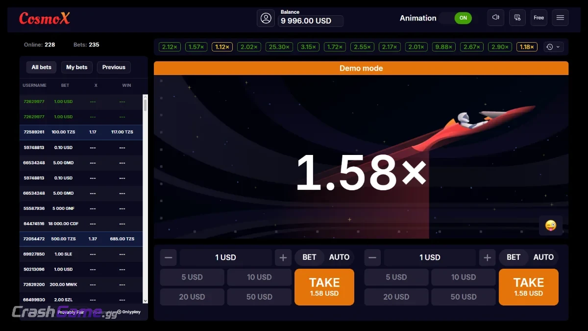Click the 25.30× history multiplier
588x331 pixels.
coord(279,47)
